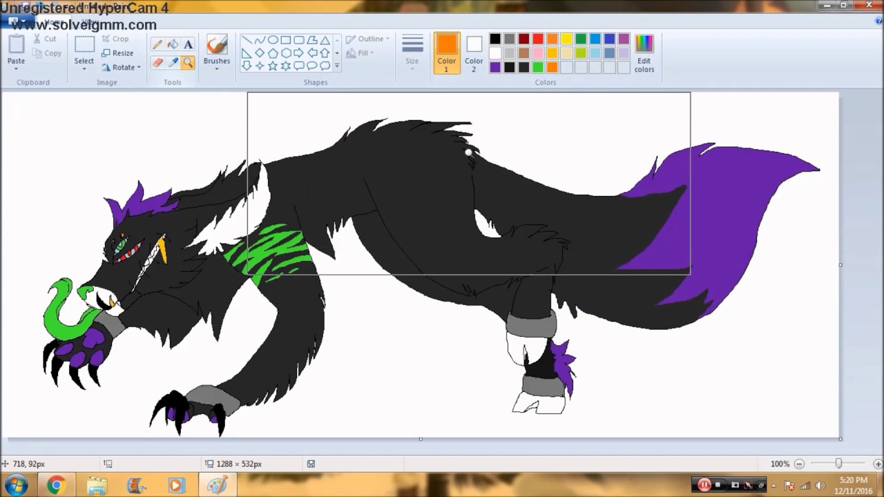Open the media player taskbar icon

(x=175, y=485)
